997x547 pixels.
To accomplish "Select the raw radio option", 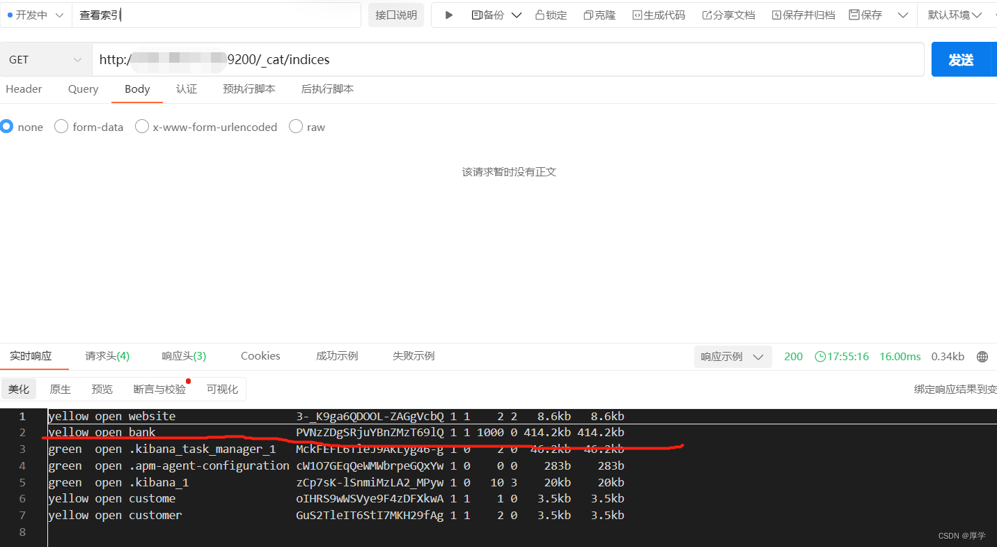I will point(296,127).
